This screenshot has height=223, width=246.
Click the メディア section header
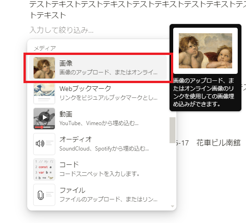[45, 48]
